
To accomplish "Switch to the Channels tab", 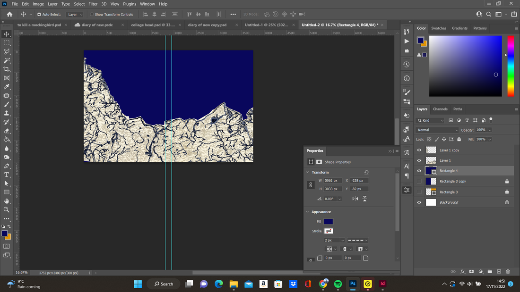I will pyautogui.click(x=440, y=109).
